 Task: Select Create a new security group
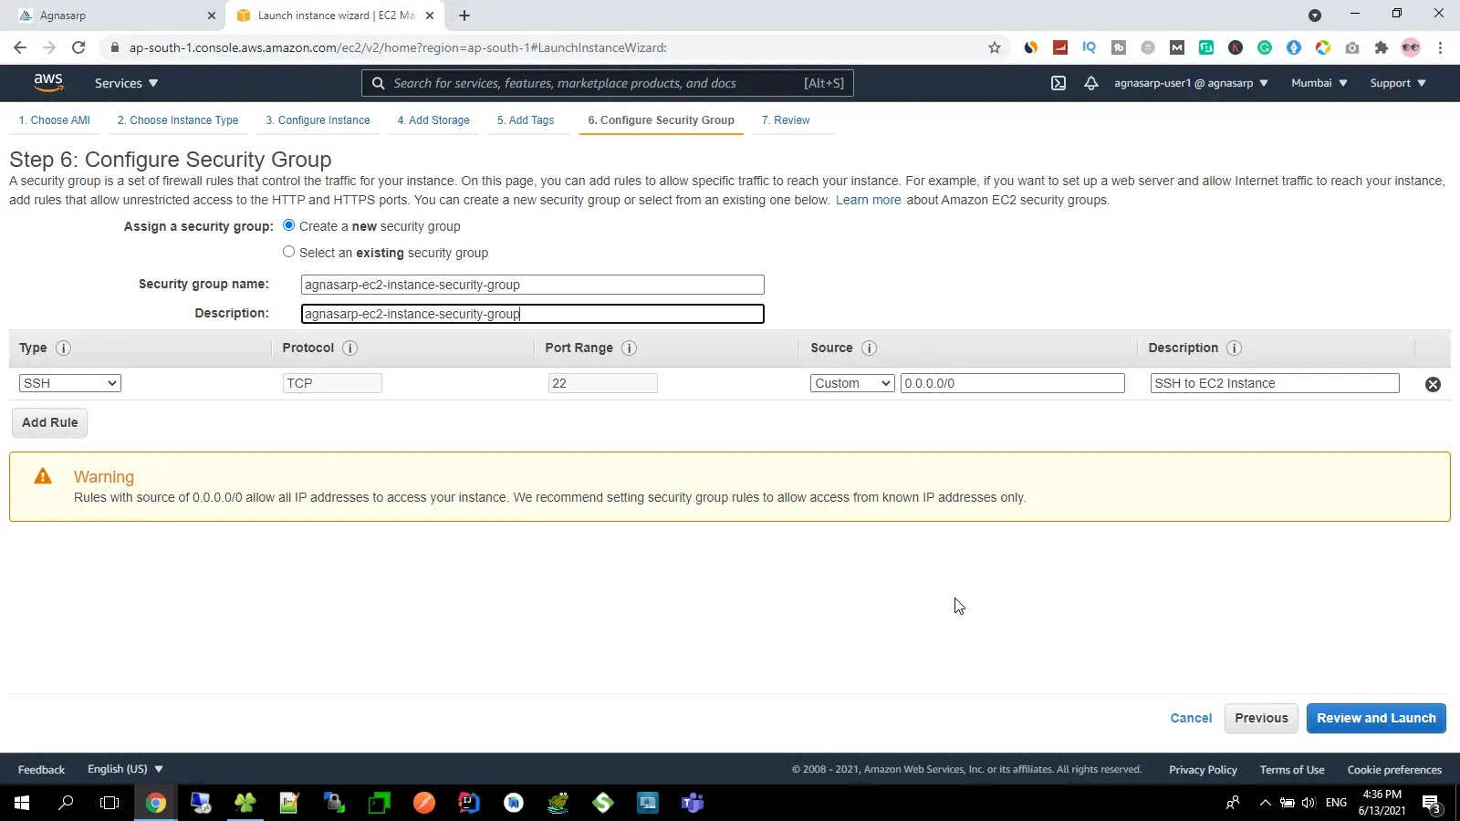tap(288, 225)
